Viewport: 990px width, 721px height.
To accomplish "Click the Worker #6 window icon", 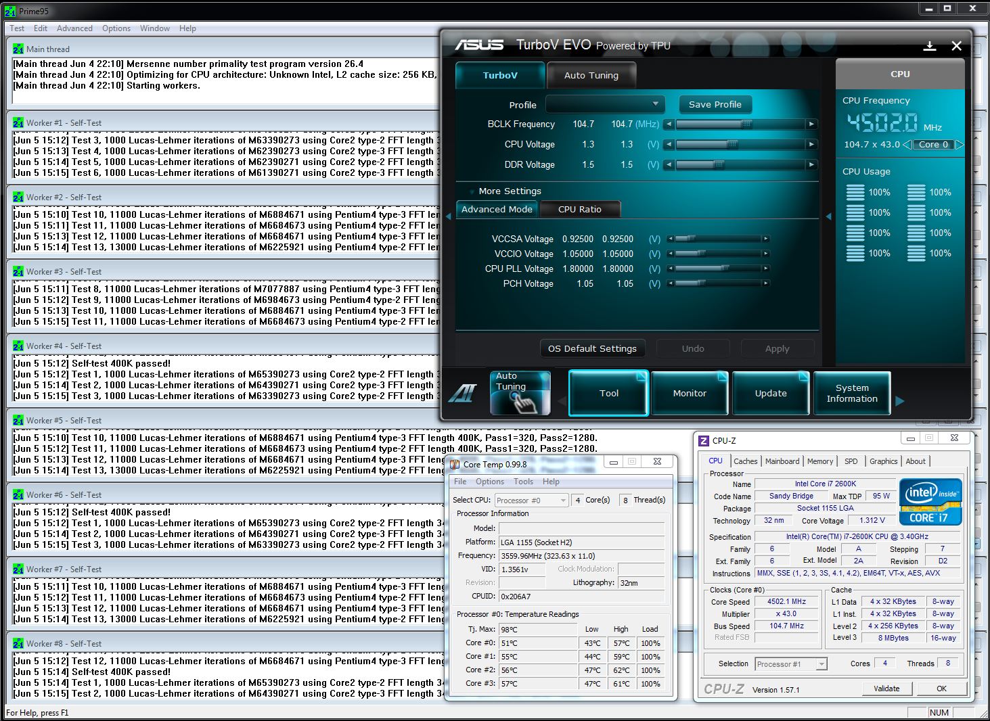I will coord(18,495).
